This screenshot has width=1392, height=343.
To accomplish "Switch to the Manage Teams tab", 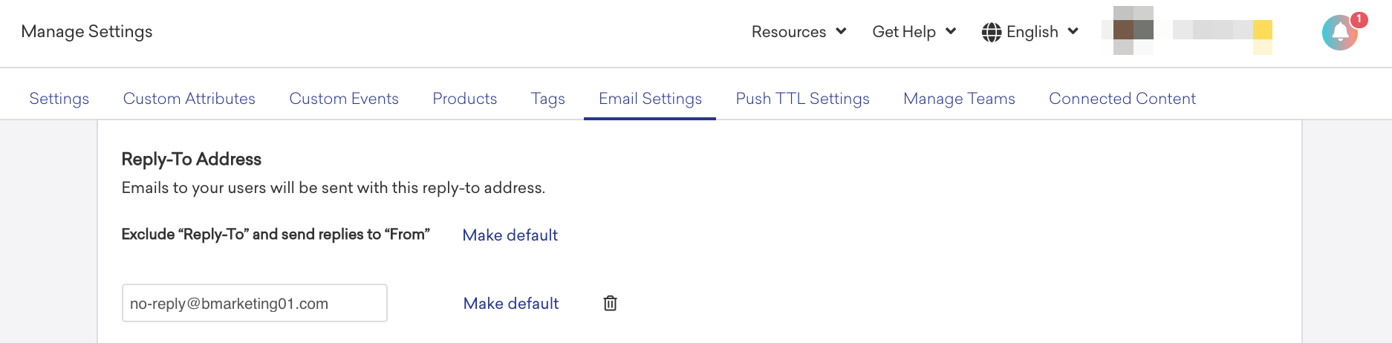I will pyautogui.click(x=959, y=99).
